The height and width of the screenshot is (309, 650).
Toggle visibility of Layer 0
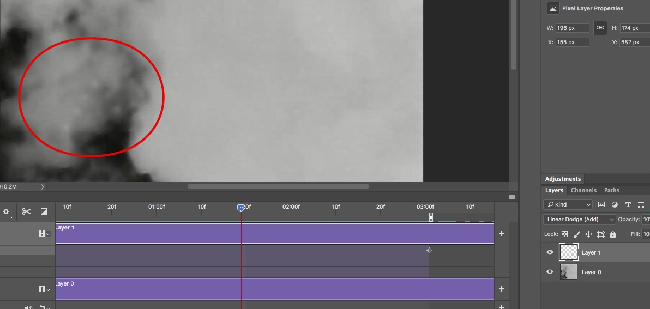(550, 272)
